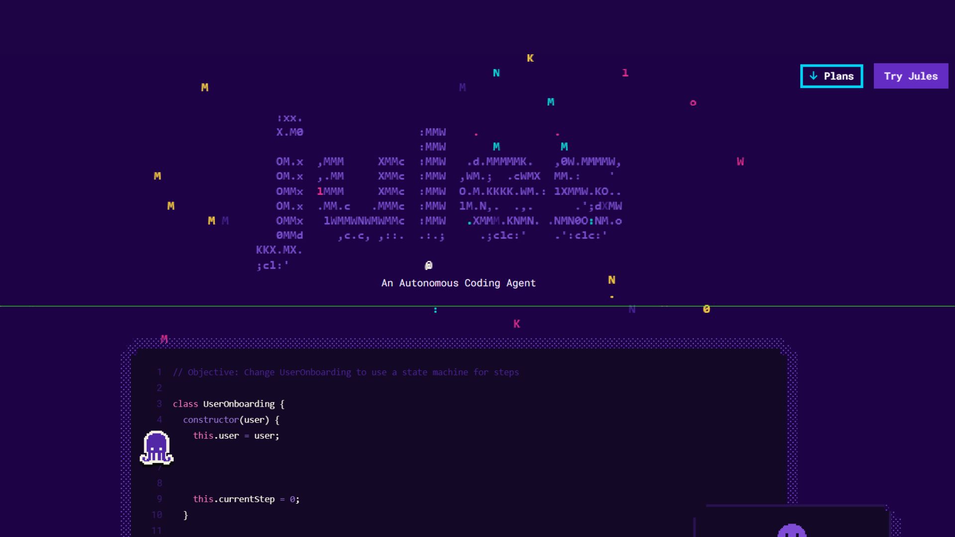Click the small white @ character

[428, 266]
